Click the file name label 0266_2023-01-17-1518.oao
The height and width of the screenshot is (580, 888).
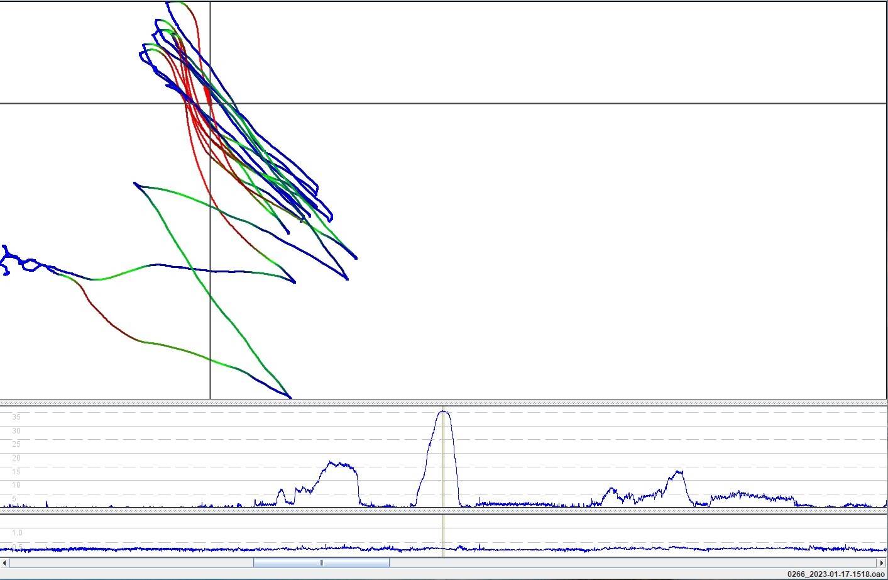pos(835,574)
